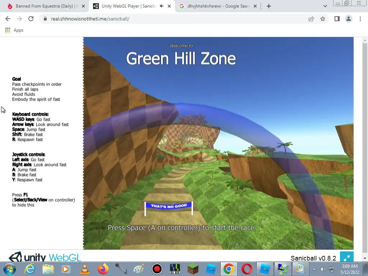Image resolution: width=368 pixels, height=276 pixels.
Task: Click the address bar URL field
Action: [174, 19]
